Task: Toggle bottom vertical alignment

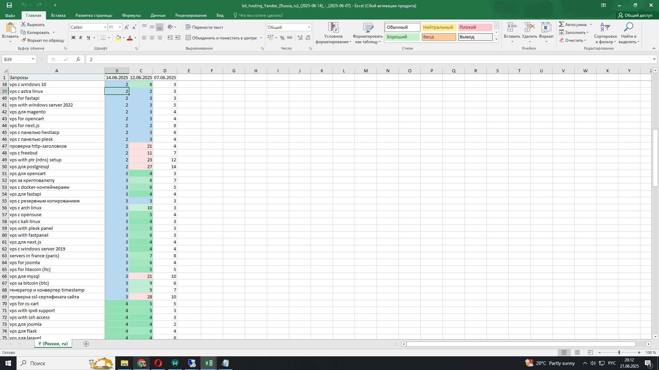Action: [x=160, y=27]
